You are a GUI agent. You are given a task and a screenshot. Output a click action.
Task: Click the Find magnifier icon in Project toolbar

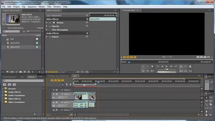(x=16, y=72)
